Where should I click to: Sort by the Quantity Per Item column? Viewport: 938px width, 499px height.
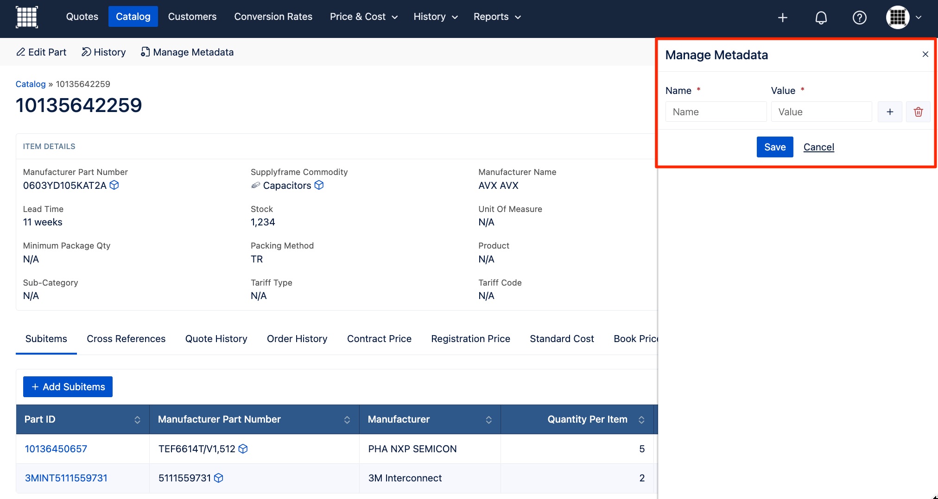pyautogui.click(x=641, y=419)
